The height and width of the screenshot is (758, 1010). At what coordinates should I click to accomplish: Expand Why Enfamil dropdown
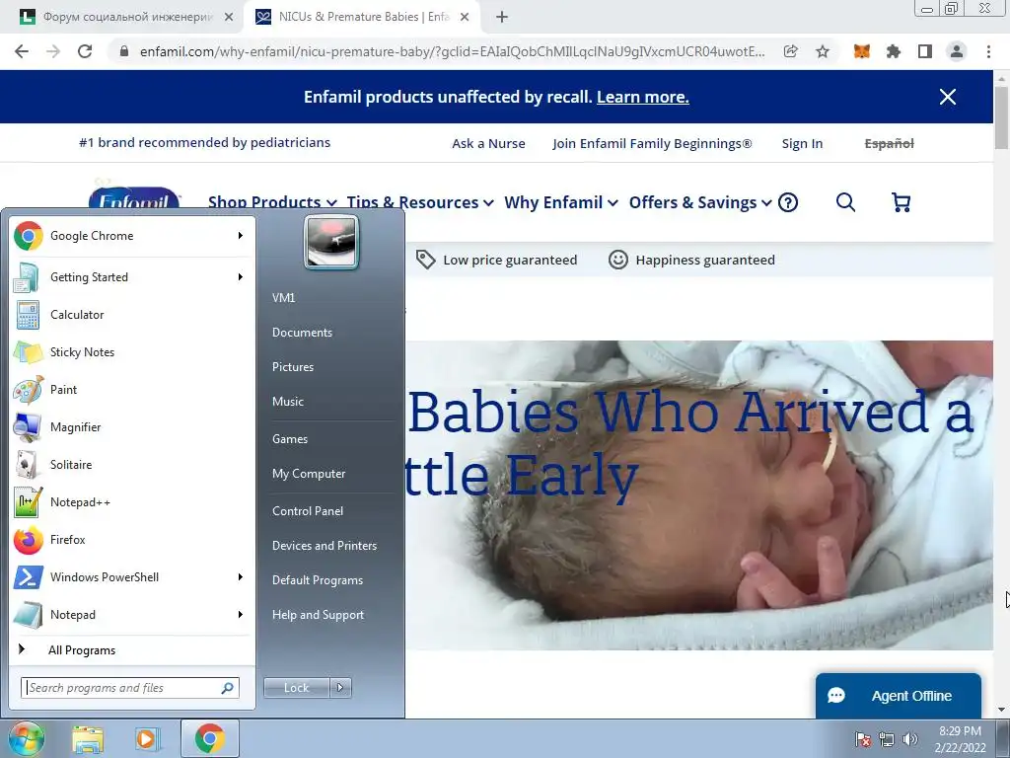[x=561, y=202]
